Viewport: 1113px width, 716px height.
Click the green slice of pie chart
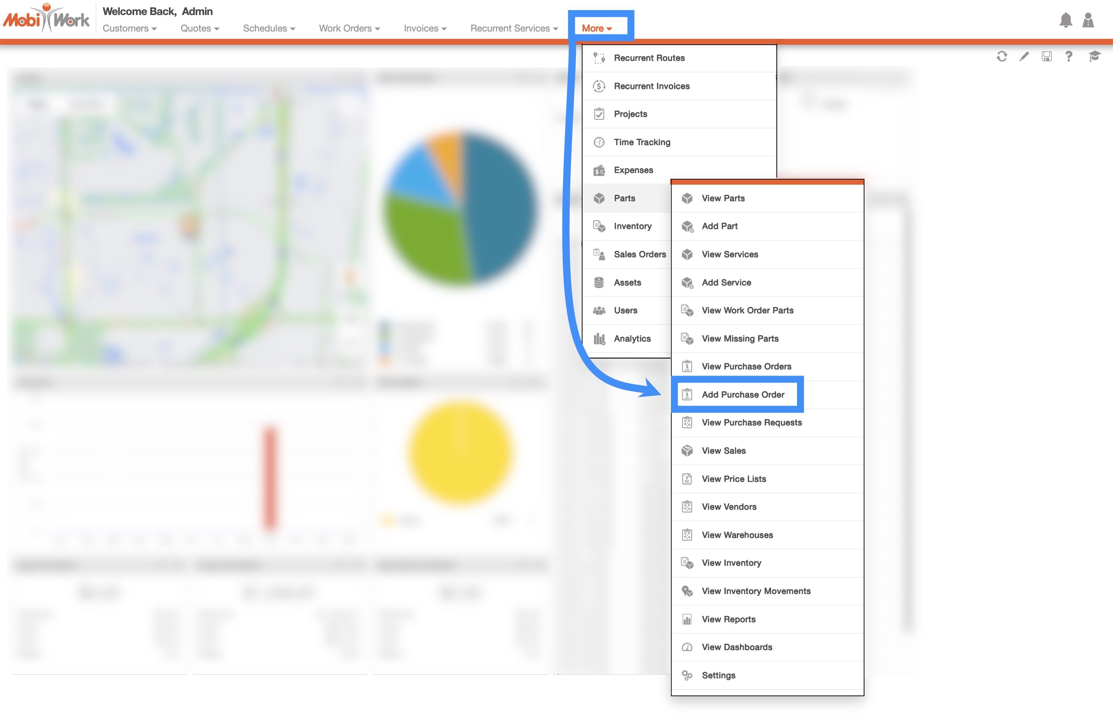(x=426, y=239)
